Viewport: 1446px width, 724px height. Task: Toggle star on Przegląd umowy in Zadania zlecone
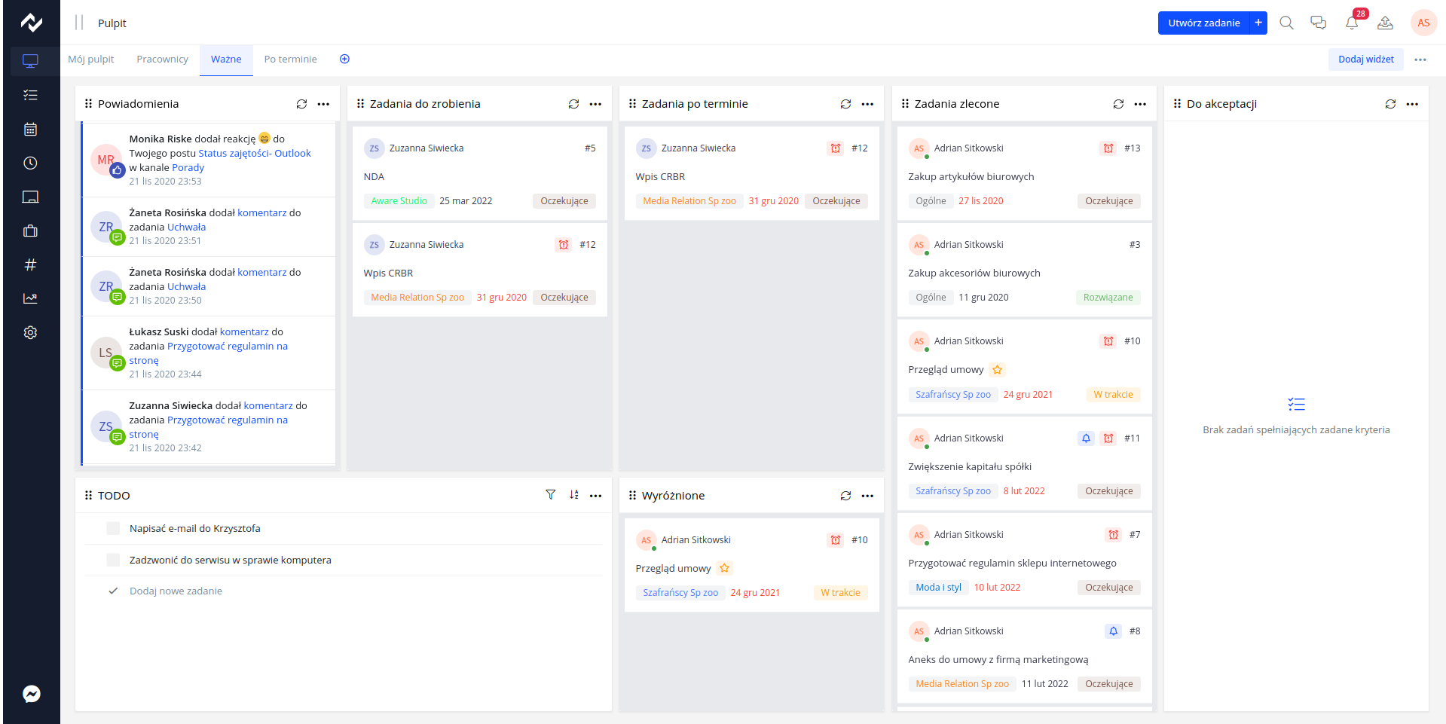998,370
